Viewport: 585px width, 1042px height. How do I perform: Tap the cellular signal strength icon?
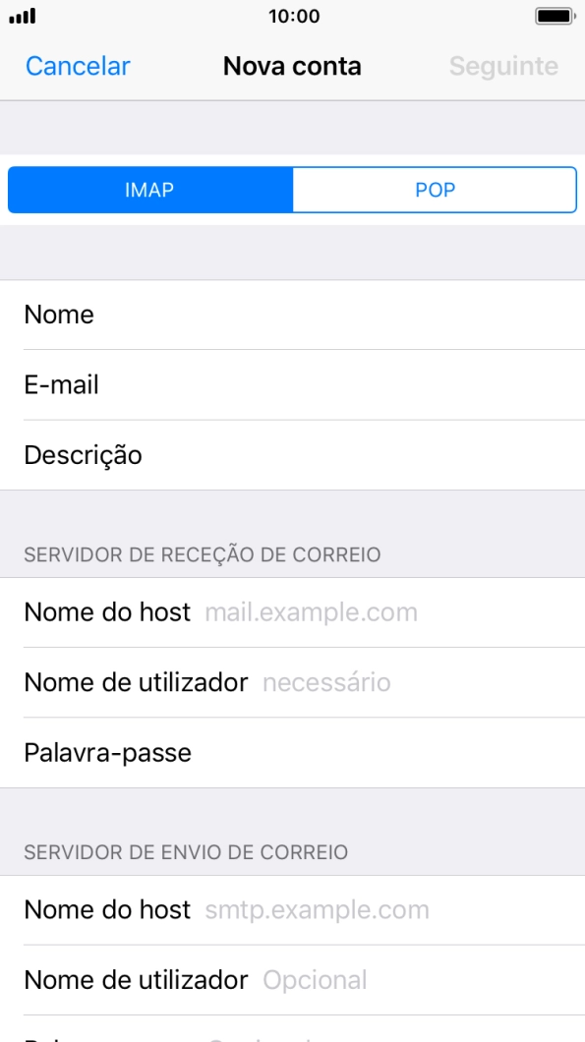click(x=20, y=15)
